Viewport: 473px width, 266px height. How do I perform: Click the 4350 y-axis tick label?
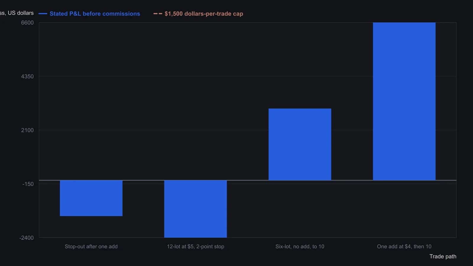click(27, 77)
